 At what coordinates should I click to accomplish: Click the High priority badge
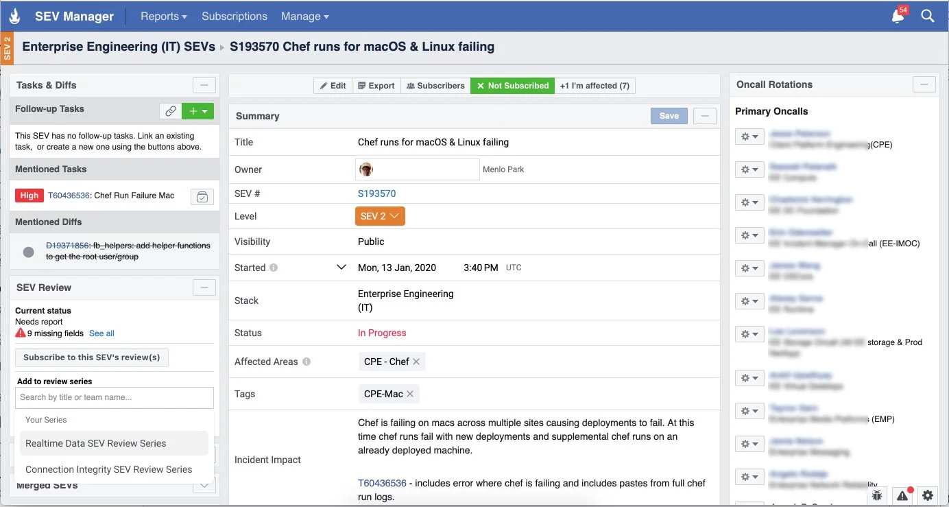click(29, 196)
